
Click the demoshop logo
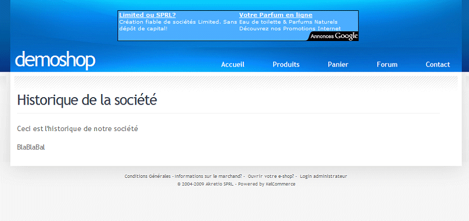coord(55,60)
